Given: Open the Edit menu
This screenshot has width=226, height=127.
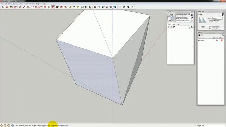Looking at the screenshot, I should (x=6, y=4).
